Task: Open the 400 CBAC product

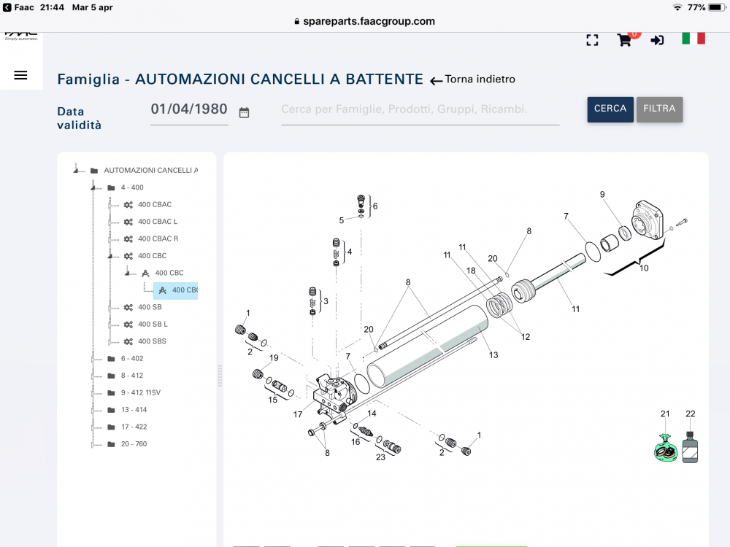Action: point(155,205)
